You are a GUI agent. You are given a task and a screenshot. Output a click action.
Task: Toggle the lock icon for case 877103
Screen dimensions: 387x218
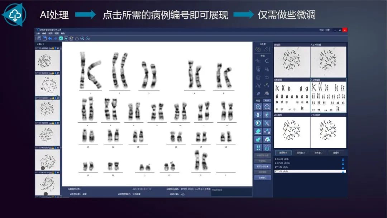[x=343, y=172]
